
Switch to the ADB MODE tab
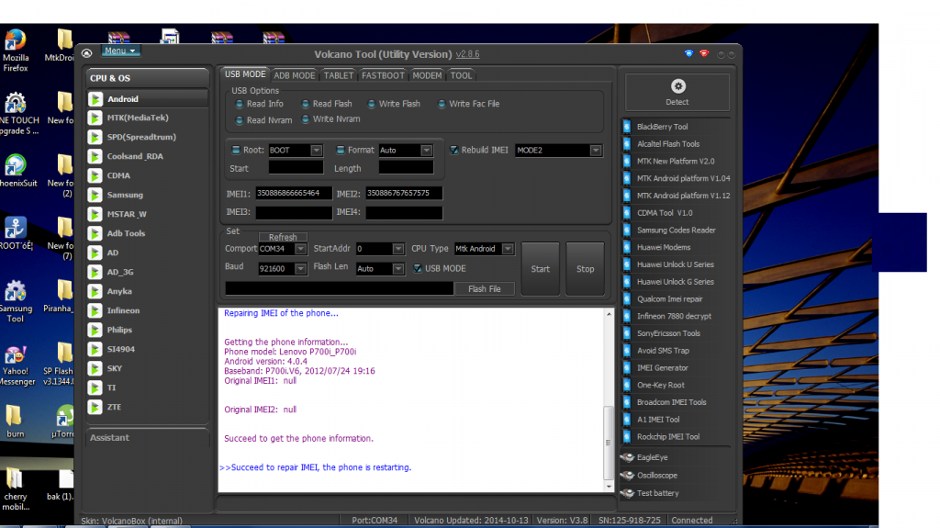click(294, 75)
